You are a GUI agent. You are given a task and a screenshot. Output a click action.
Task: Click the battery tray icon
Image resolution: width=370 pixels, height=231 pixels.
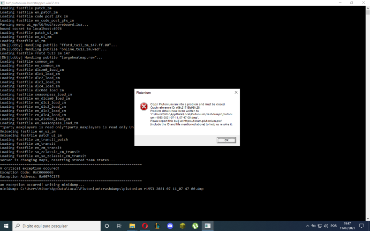coord(314,226)
